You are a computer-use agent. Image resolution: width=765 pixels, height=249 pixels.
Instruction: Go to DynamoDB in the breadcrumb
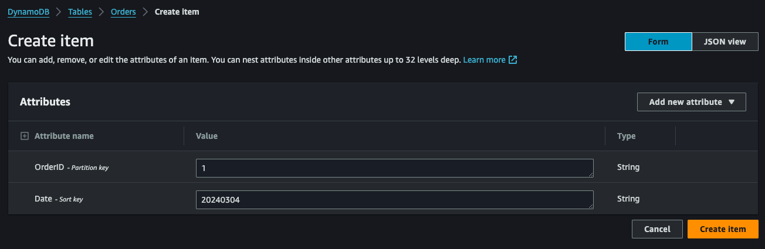(x=28, y=12)
